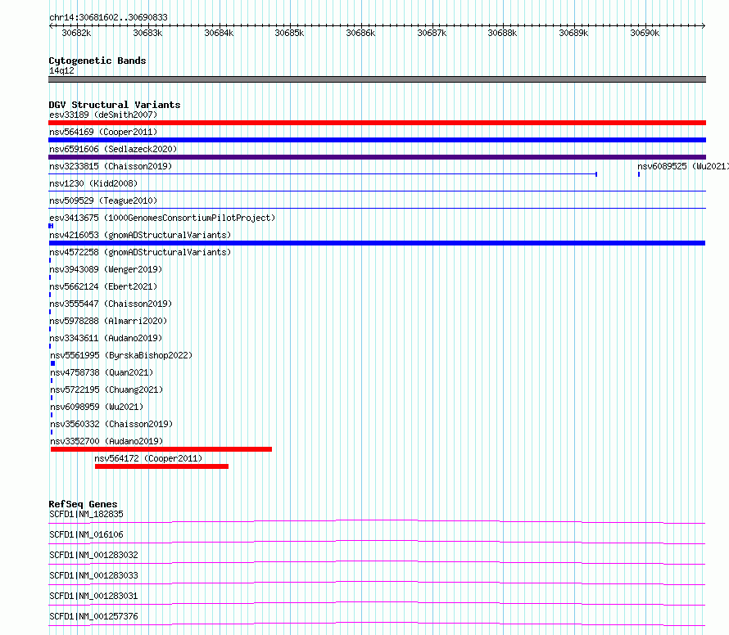
Task: Click the nsv6089525 (Wu2021) variant label
Action: point(682,166)
